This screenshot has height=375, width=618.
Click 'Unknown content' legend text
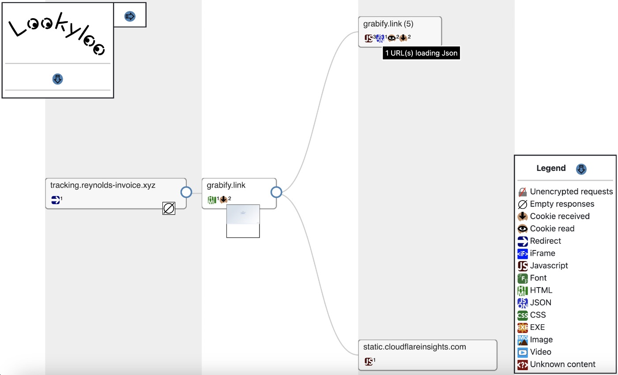[563, 364]
